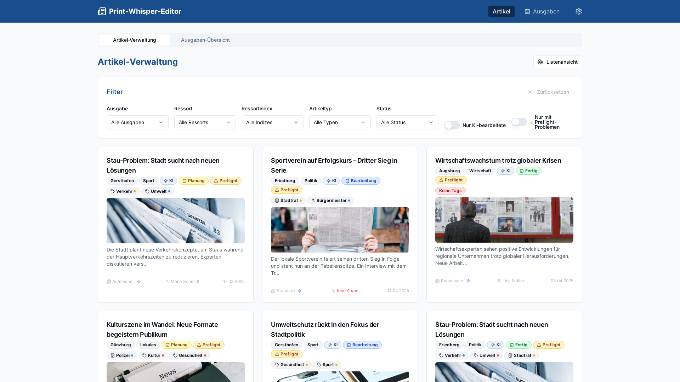Open settings via the gear icon

[x=579, y=11]
